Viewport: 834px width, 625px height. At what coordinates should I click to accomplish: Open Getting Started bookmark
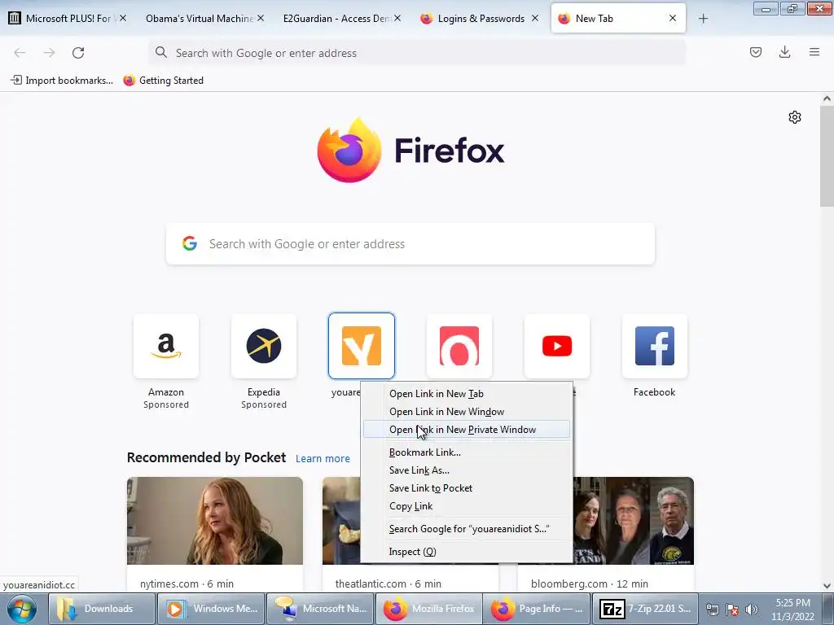163,81
